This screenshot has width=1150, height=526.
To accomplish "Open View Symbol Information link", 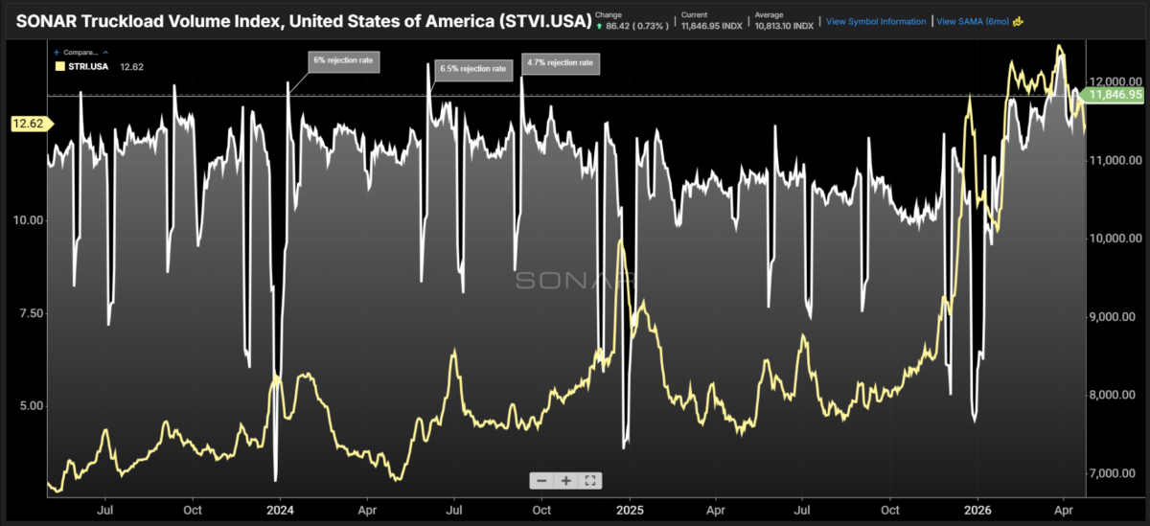I will pyautogui.click(x=876, y=21).
